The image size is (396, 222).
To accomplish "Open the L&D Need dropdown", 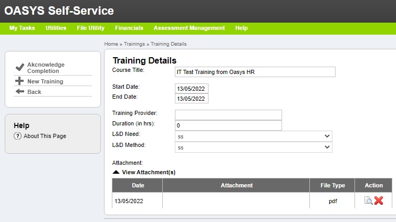I will [x=254, y=136].
